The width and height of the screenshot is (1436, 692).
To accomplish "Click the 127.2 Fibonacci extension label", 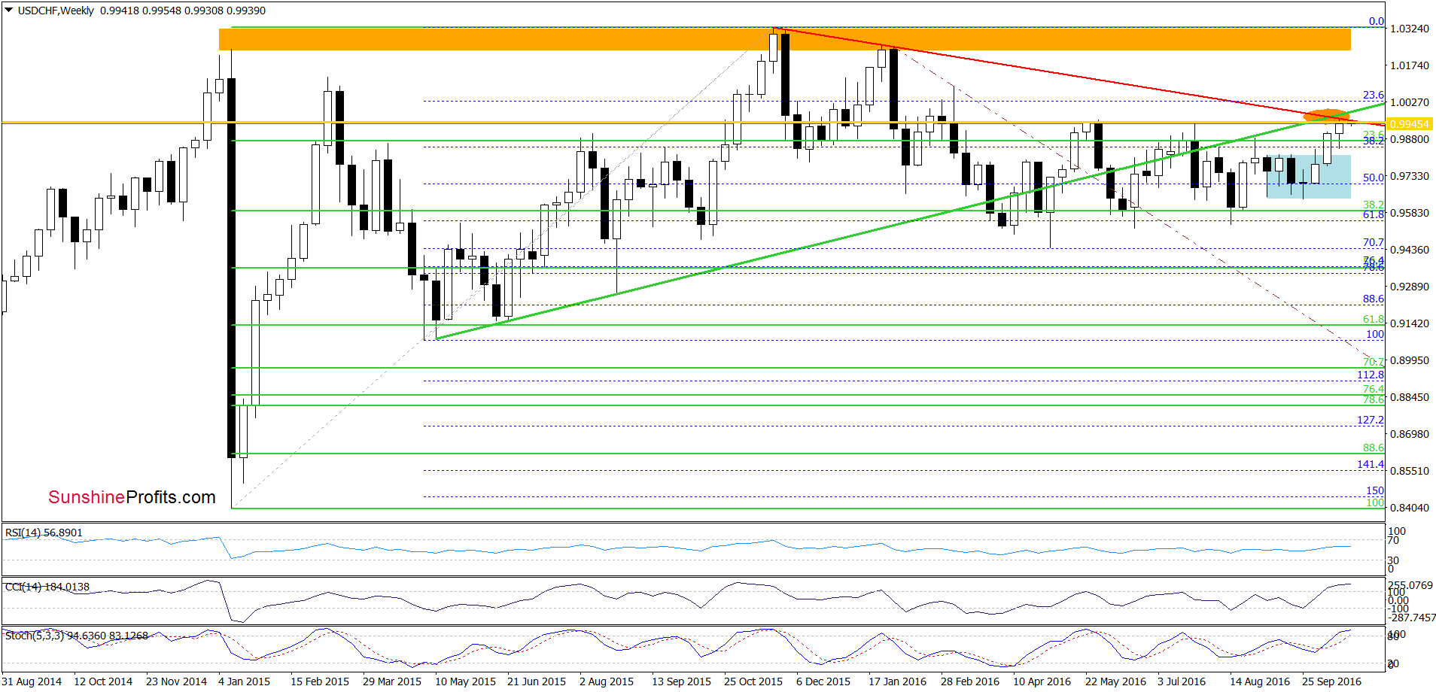I will 1371,420.
